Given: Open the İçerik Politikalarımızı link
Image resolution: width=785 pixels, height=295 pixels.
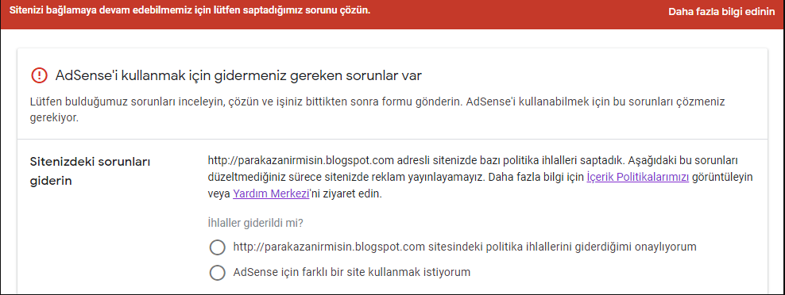Looking at the screenshot, I should tap(638, 178).
